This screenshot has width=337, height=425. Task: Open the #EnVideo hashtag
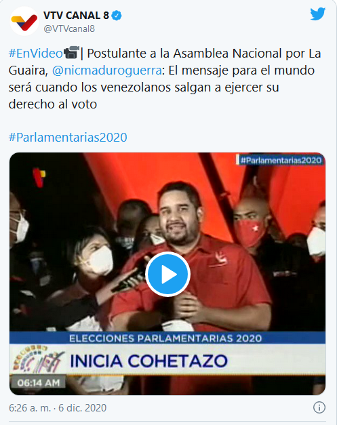[36, 54]
